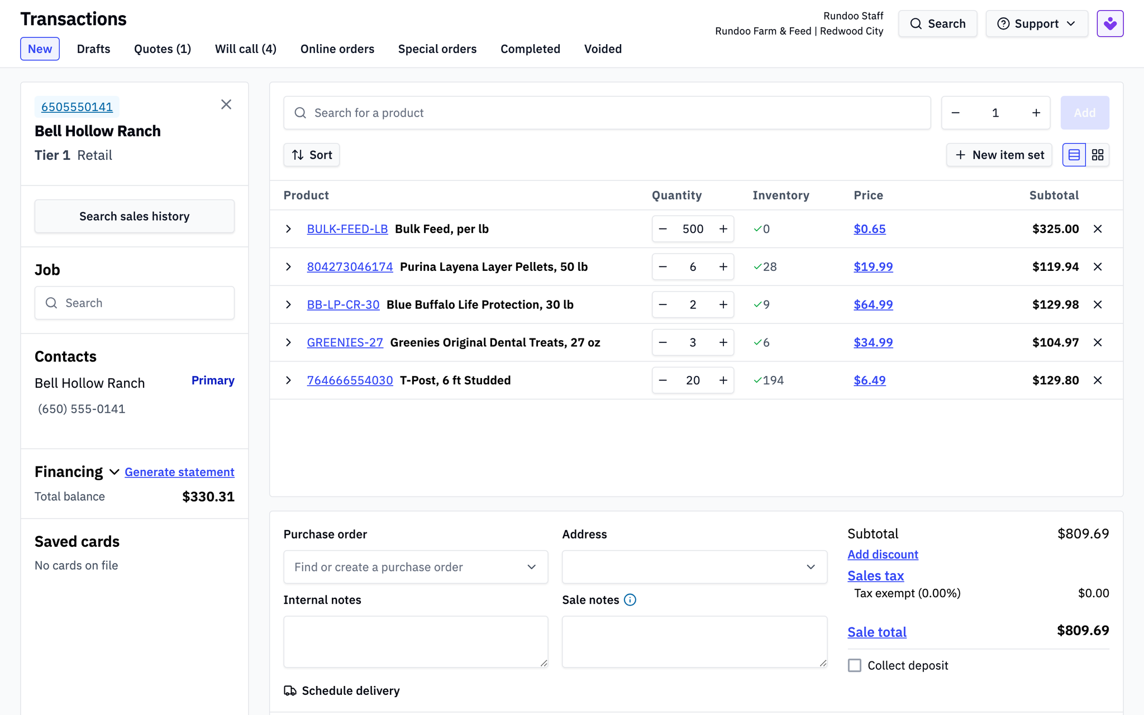Increase add-product quantity with plus
This screenshot has height=715, width=1144.
[x=1036, y=113]
